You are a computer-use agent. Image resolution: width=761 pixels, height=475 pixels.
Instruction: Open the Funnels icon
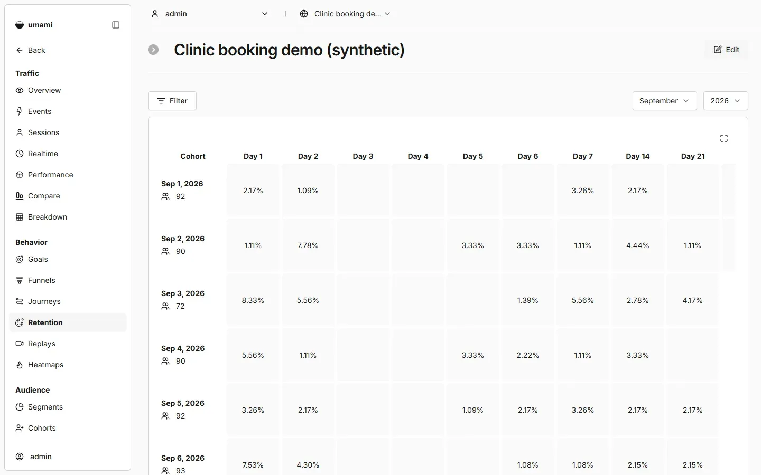20,280
